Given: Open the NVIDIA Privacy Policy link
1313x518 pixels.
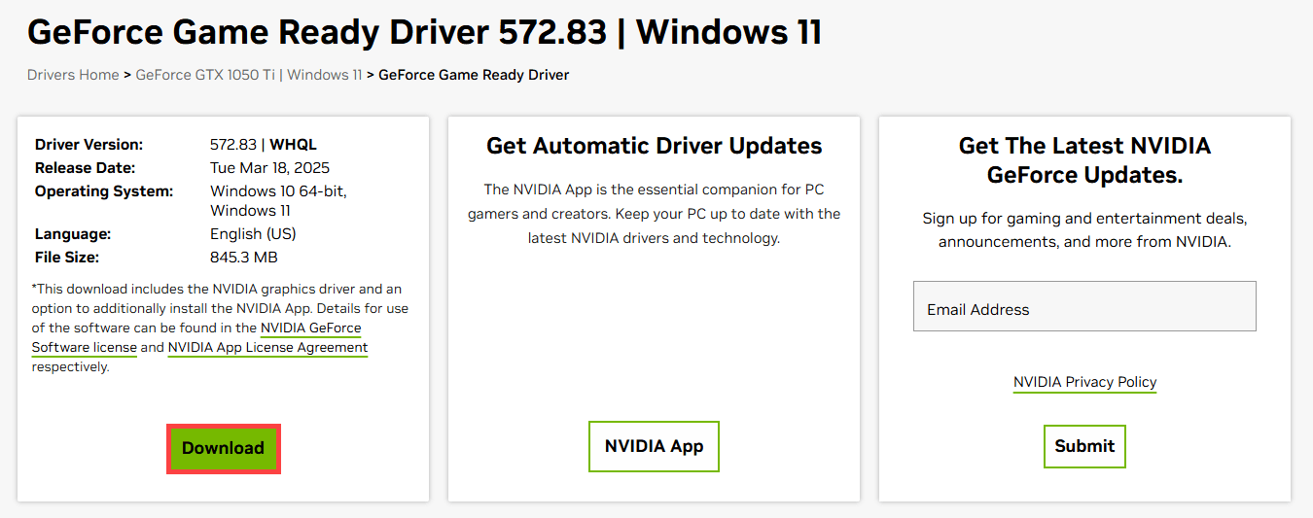Looking at the screenshot, I should (1084, 382).
